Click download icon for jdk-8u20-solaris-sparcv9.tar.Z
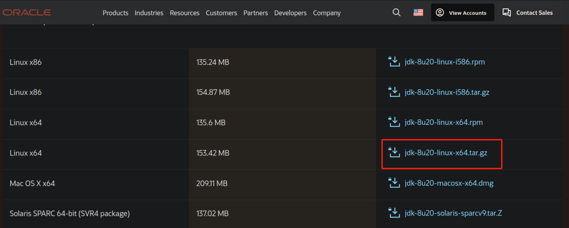This screenshot has height=228, width=569. 394,213
